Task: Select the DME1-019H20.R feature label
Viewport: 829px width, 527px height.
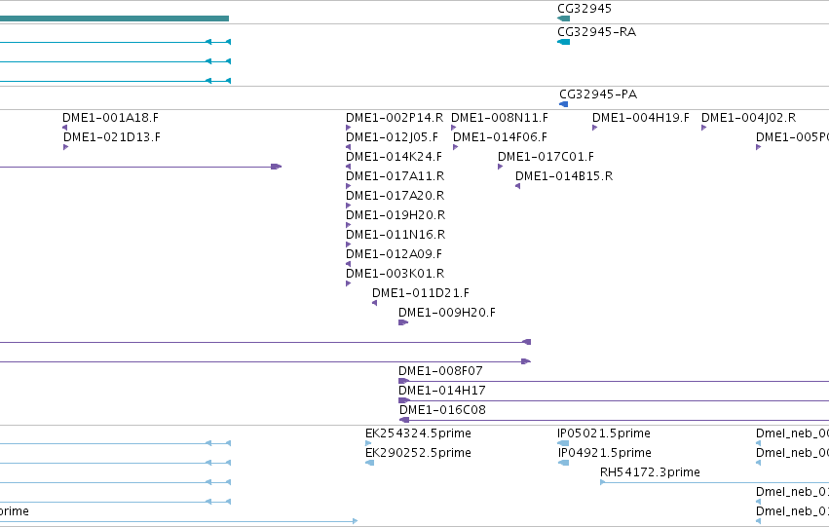Action: [396, 215]
